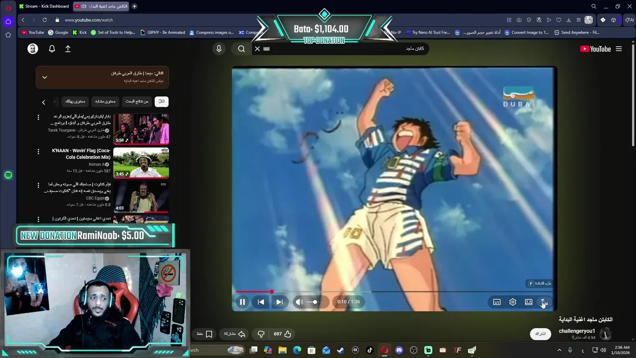636x358 pixels.
Task: Open TikTok from the taskbar
Action: [370, 350]
